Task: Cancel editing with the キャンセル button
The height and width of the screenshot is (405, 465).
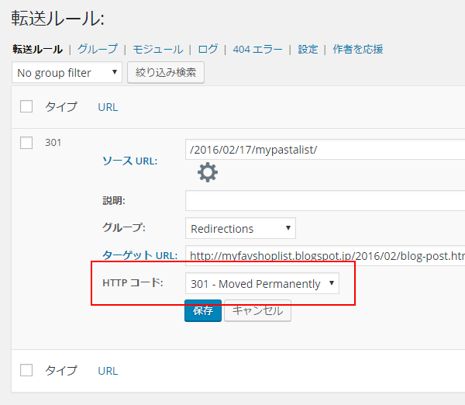Action: pos(257,310)
